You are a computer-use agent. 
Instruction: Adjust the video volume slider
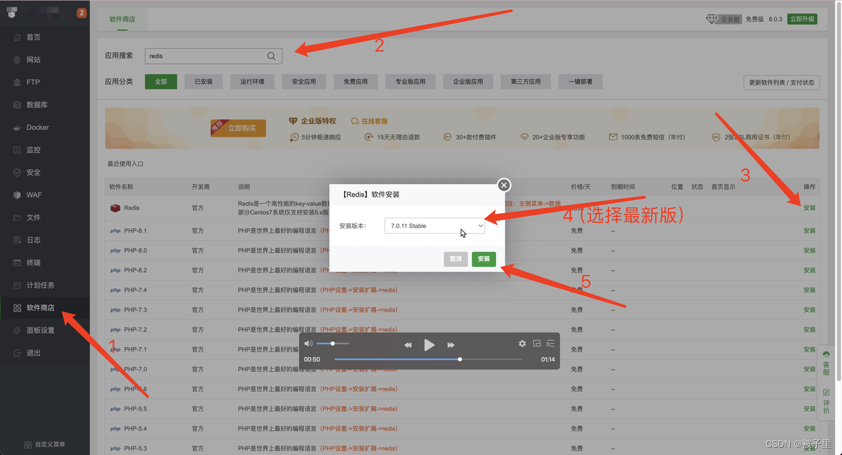pos(333,343)
